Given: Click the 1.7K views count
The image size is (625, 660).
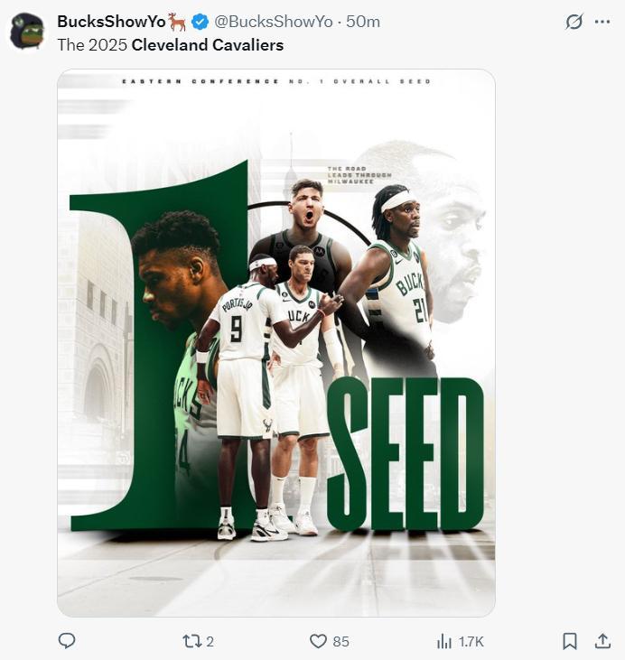Looking at the screenshot, I should pos(471,642).
